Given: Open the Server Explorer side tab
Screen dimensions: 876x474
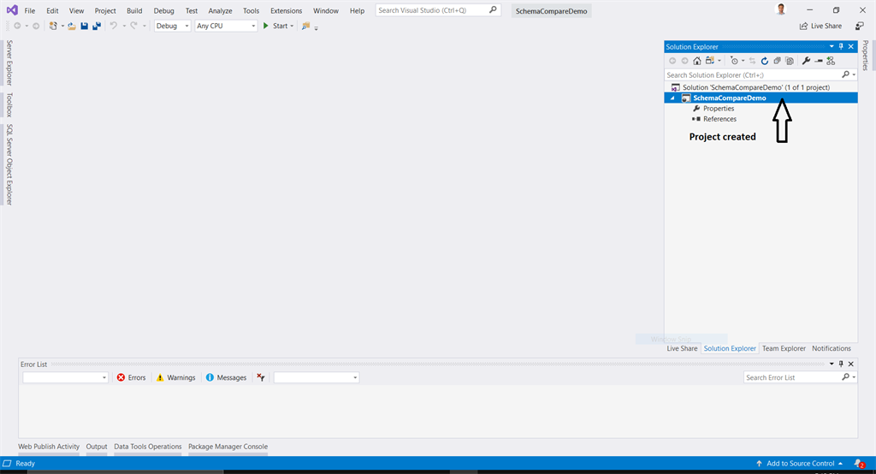Looking at the screenshot, I should click(x=9, y=62).
